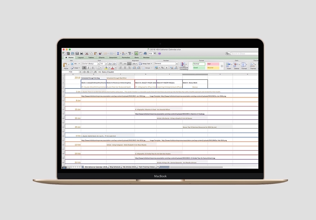This screenshot has height=220, width=316.
Task: Click the Print icon in the toolbar
Action: point(81,54)
